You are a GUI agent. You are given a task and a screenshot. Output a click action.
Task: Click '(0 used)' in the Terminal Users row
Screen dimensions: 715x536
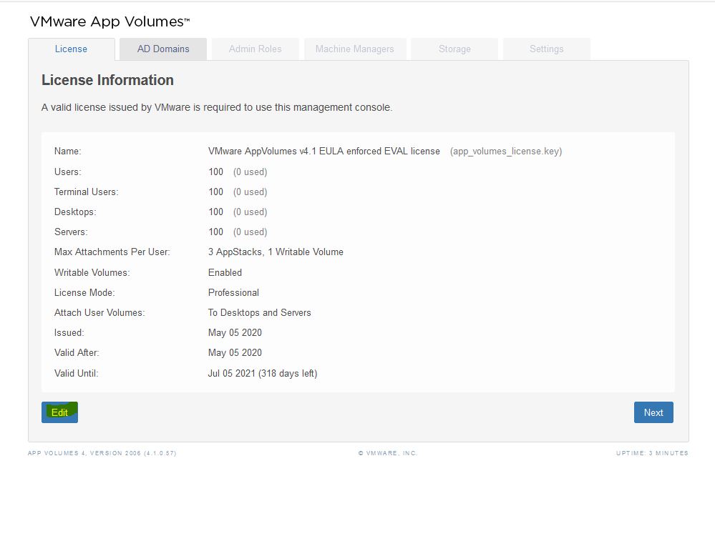pyautogui.click(x=251, y=192)
